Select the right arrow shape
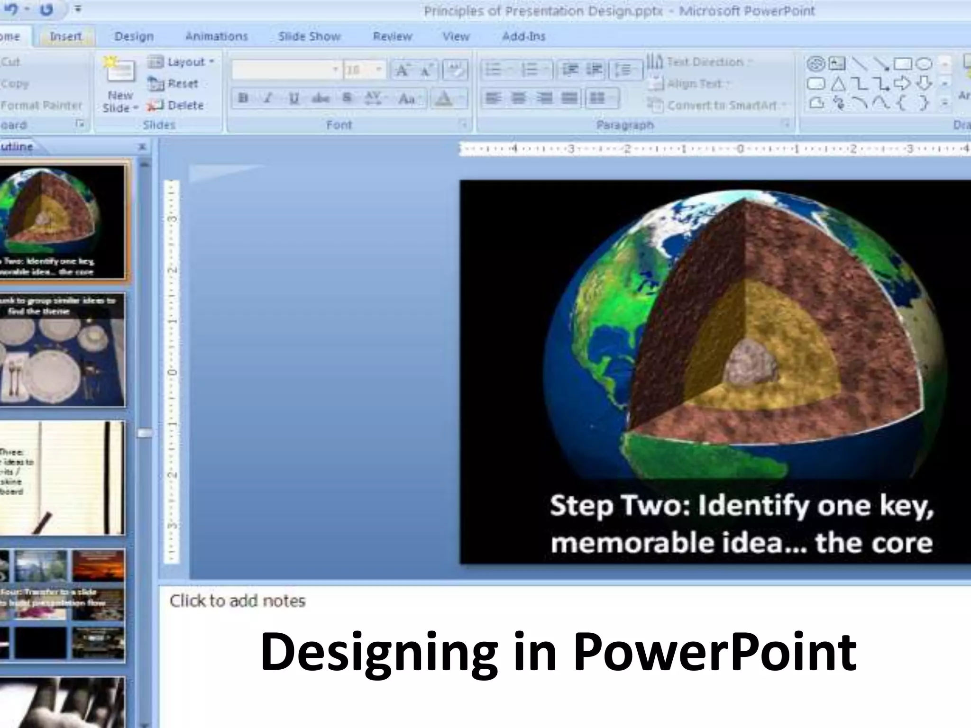 902,84
